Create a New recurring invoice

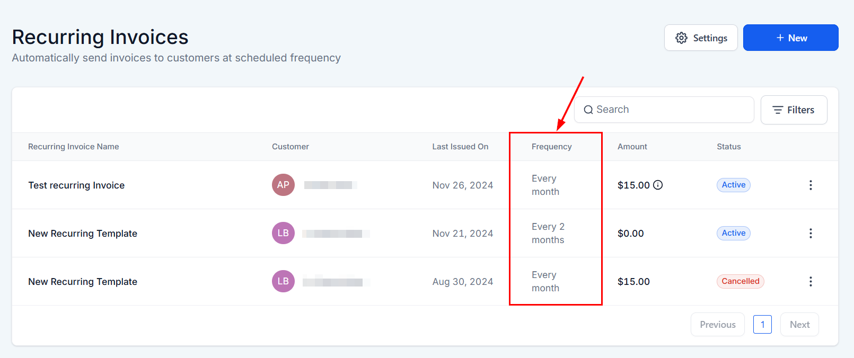(x=790, y=38)
